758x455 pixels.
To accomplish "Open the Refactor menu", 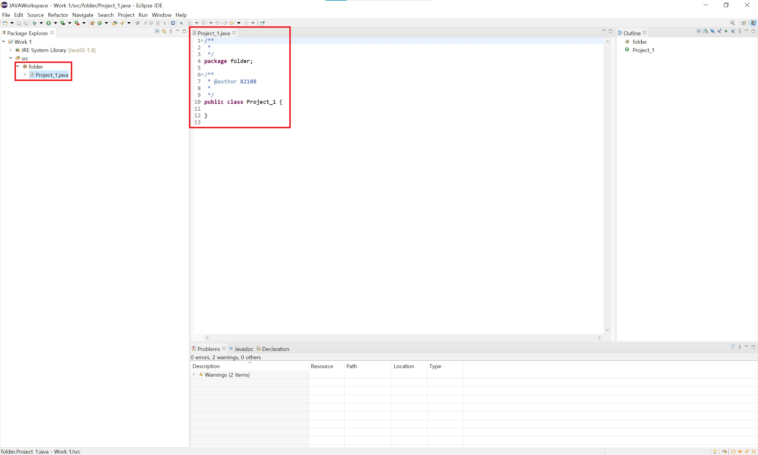I will pyautogui.click(x=58, y=15).
